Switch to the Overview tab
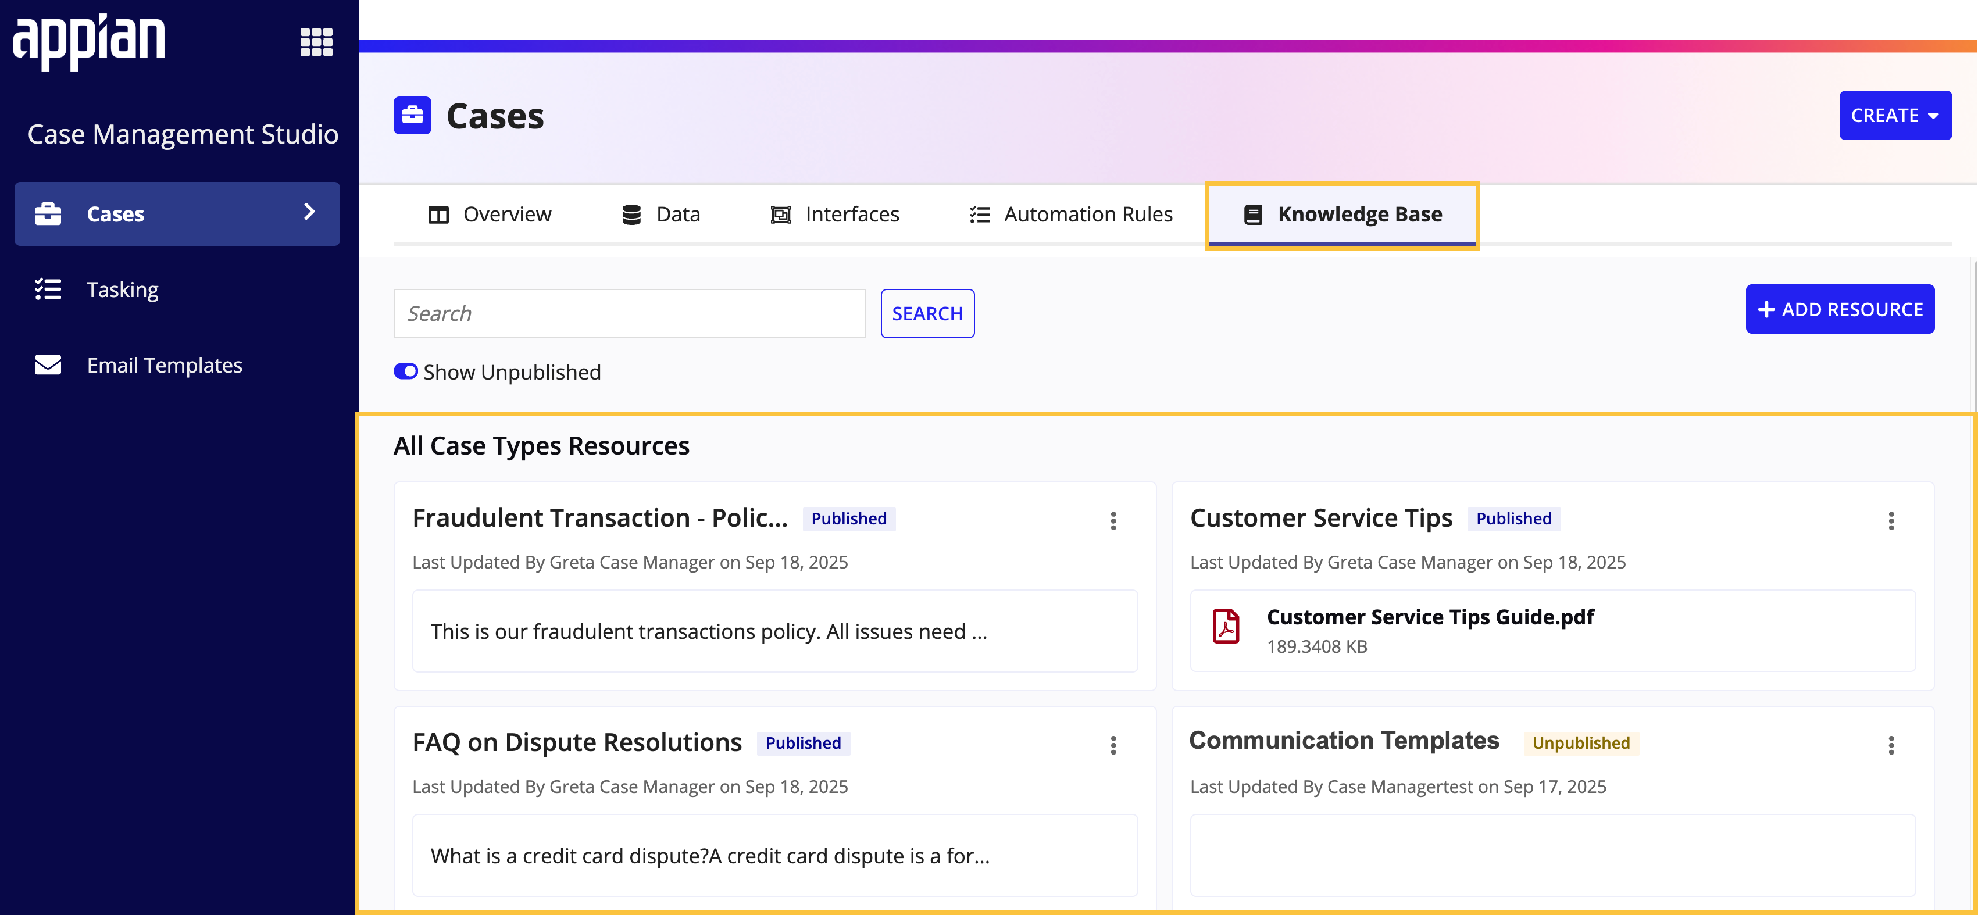The height and width of the screenshot is (915, 1978). (490, 214)
